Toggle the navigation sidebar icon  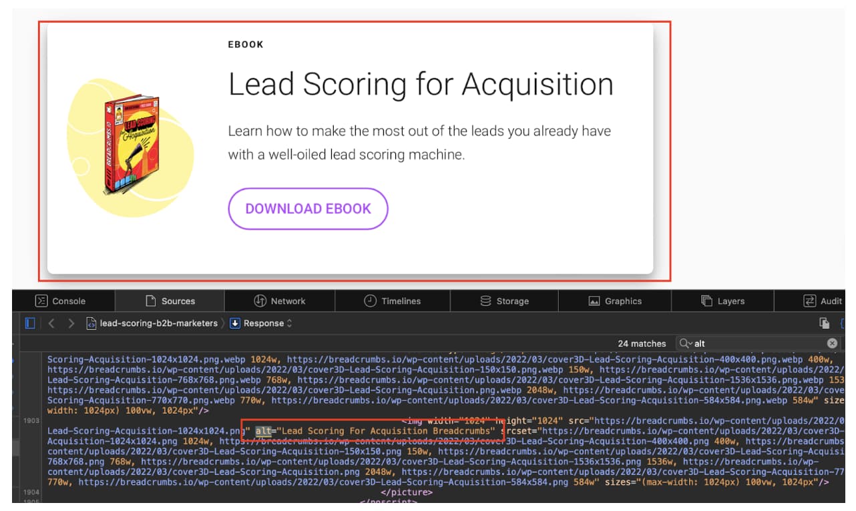(x=30, y=324)
